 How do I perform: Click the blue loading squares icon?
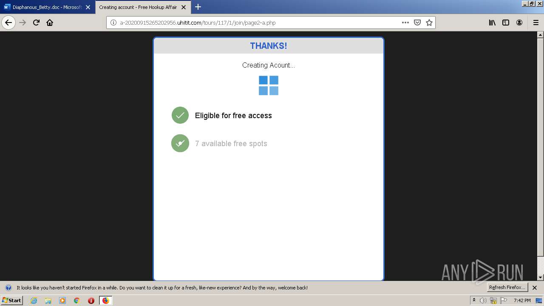pyautogui.click(x=269, y=85)
